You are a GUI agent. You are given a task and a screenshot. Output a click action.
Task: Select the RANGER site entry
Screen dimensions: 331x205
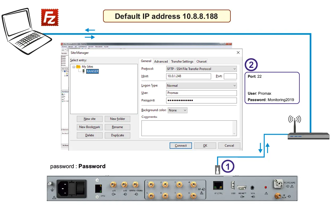93,71
